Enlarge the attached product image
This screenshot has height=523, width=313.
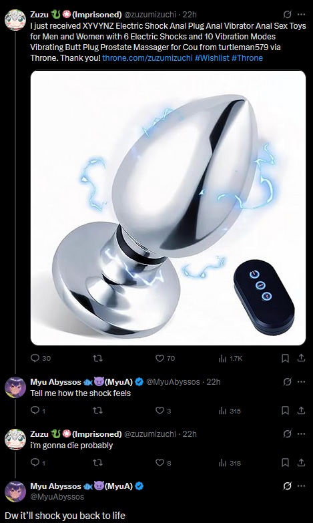click(x=168, y=208)
